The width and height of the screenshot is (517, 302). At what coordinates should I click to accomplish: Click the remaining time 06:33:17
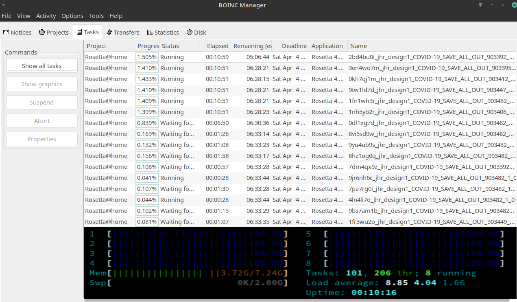point(258,156)
